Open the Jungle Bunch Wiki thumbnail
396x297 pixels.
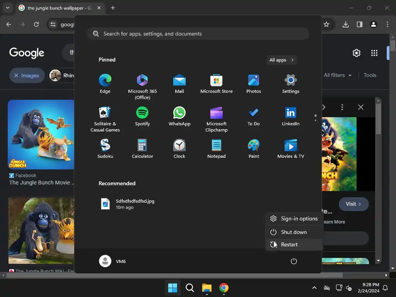41,230
